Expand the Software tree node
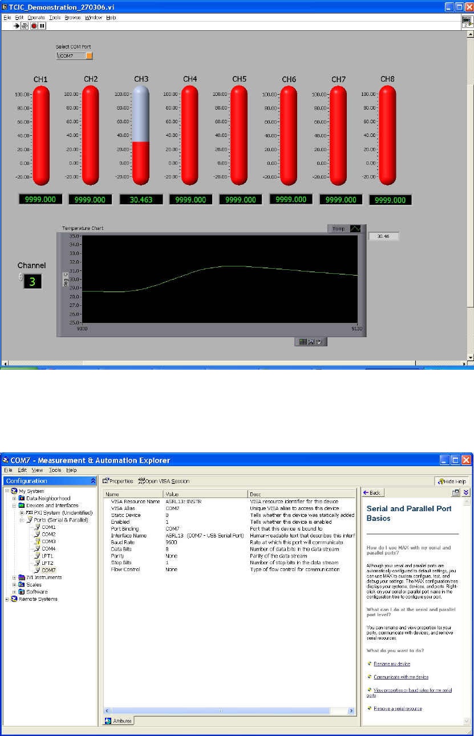Viewport: 474px width, 736px height. tap(14, 592)
